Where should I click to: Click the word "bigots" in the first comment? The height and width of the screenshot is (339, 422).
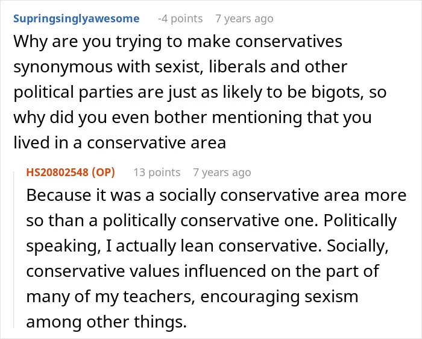point(338,92)
